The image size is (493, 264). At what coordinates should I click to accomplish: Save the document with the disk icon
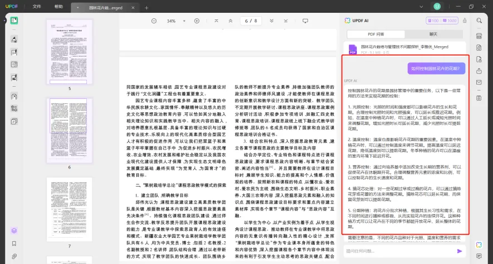[479, 98]
